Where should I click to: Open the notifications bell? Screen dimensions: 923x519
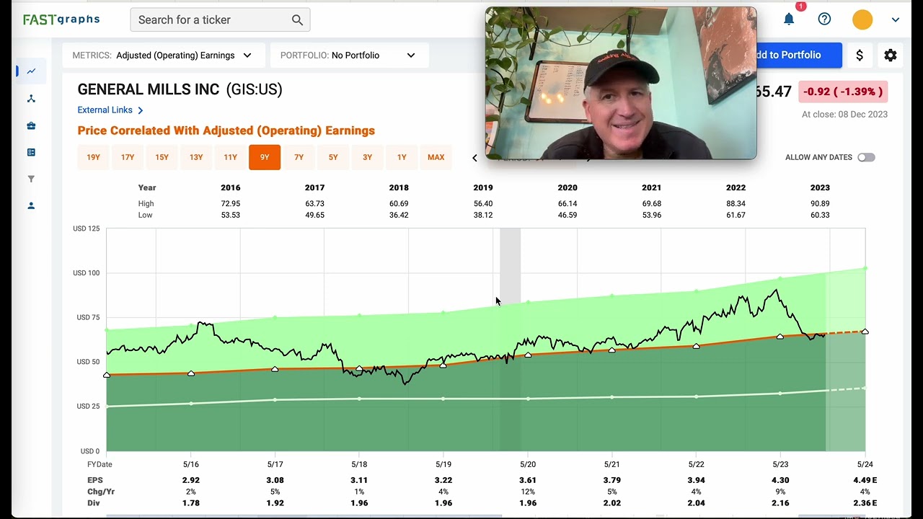[789, 19]
